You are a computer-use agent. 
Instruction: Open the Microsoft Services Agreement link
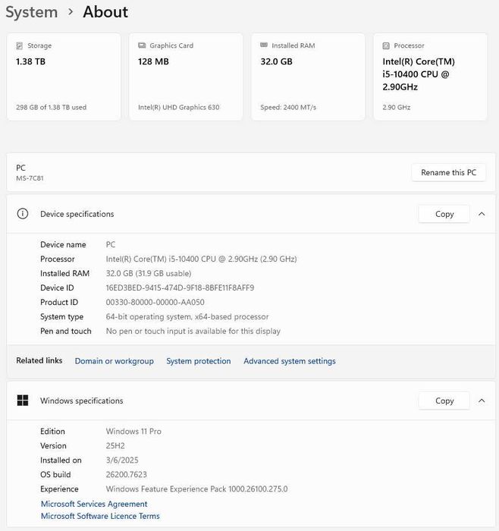[x=94, y=504]
